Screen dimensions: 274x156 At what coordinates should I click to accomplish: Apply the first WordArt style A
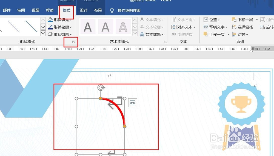point(88,27)
